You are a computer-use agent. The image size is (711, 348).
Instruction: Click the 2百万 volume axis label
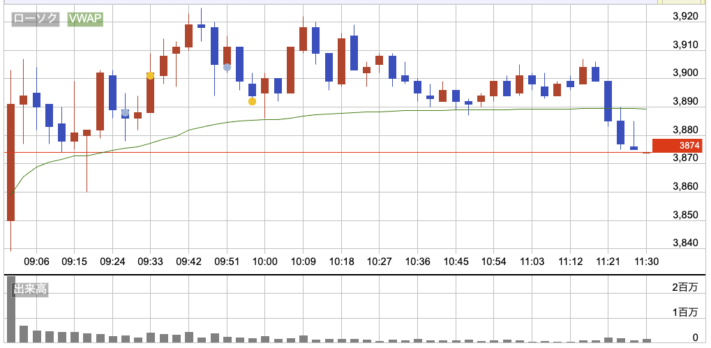click(684, 288)
